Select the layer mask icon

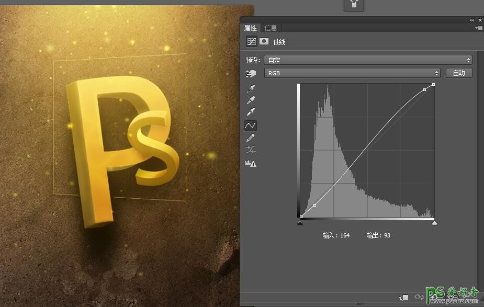pyautogui.click(x=264, y=42)
